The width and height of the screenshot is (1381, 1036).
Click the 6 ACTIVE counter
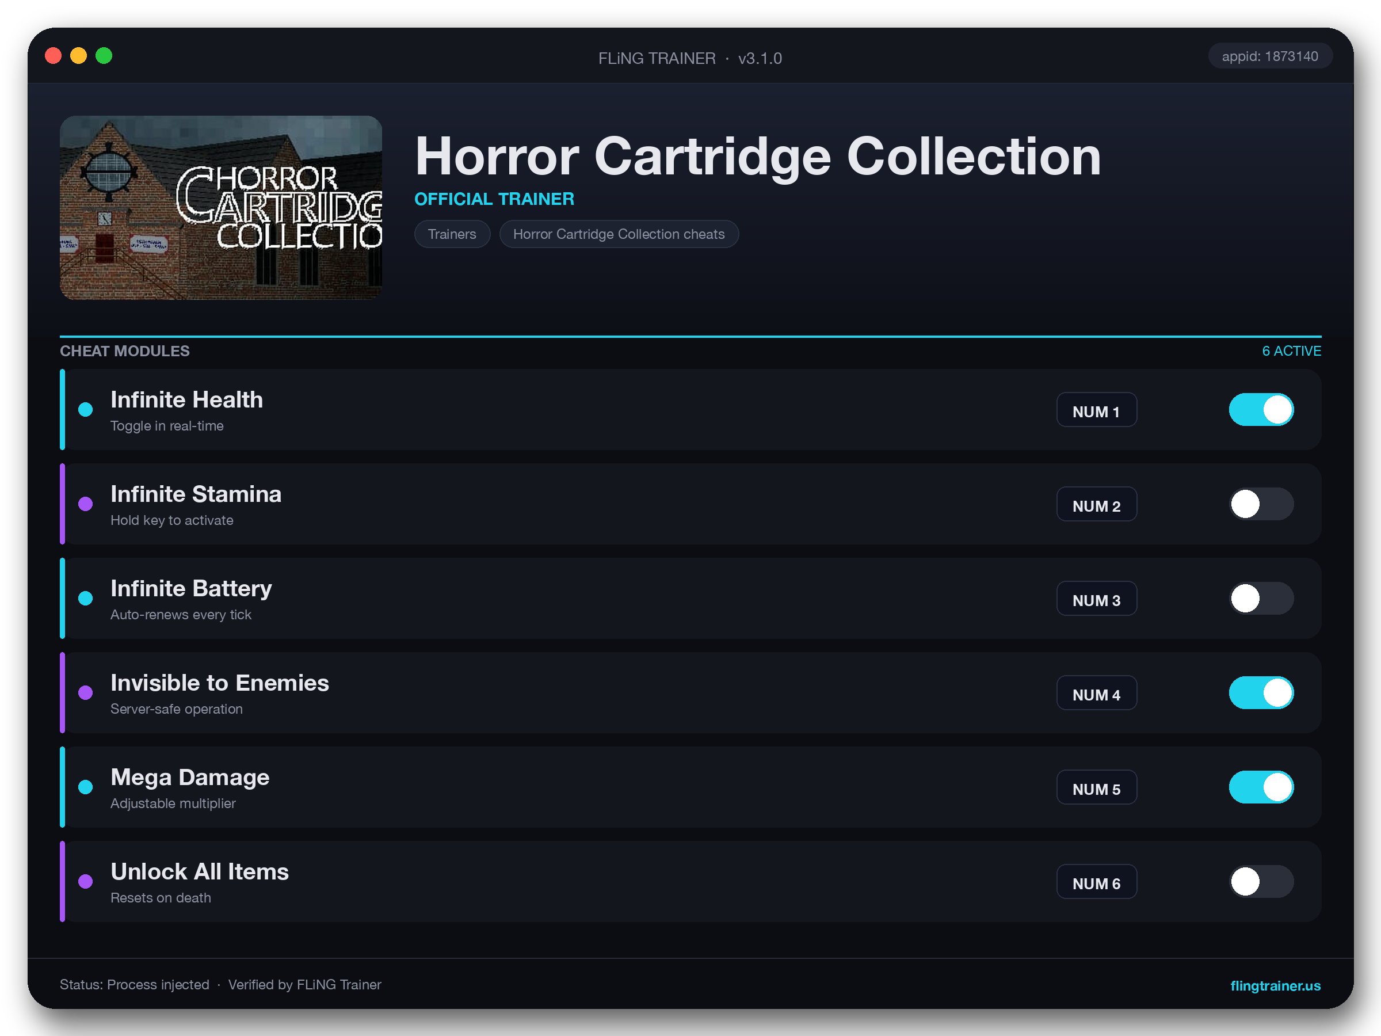click(x=1291, y=351)
